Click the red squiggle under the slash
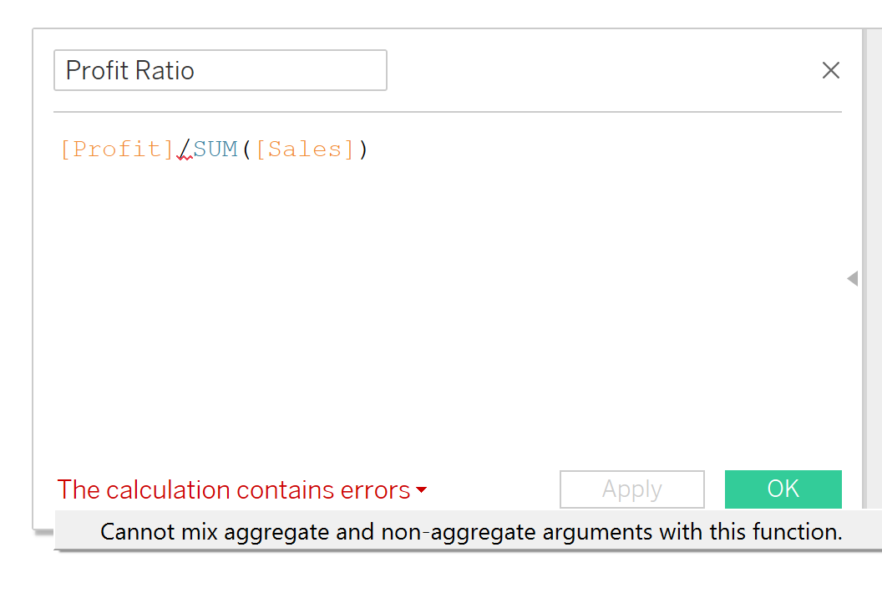Image resolution: width=882 pixels, height=593 pixels. [185, 159]
